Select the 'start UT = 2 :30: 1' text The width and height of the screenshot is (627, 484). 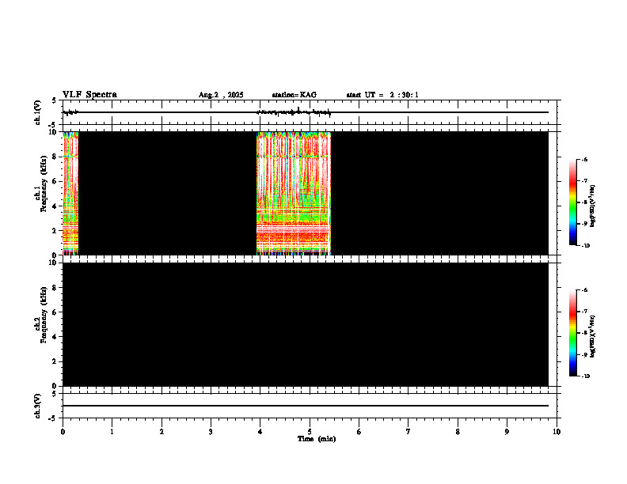(382, 95)
